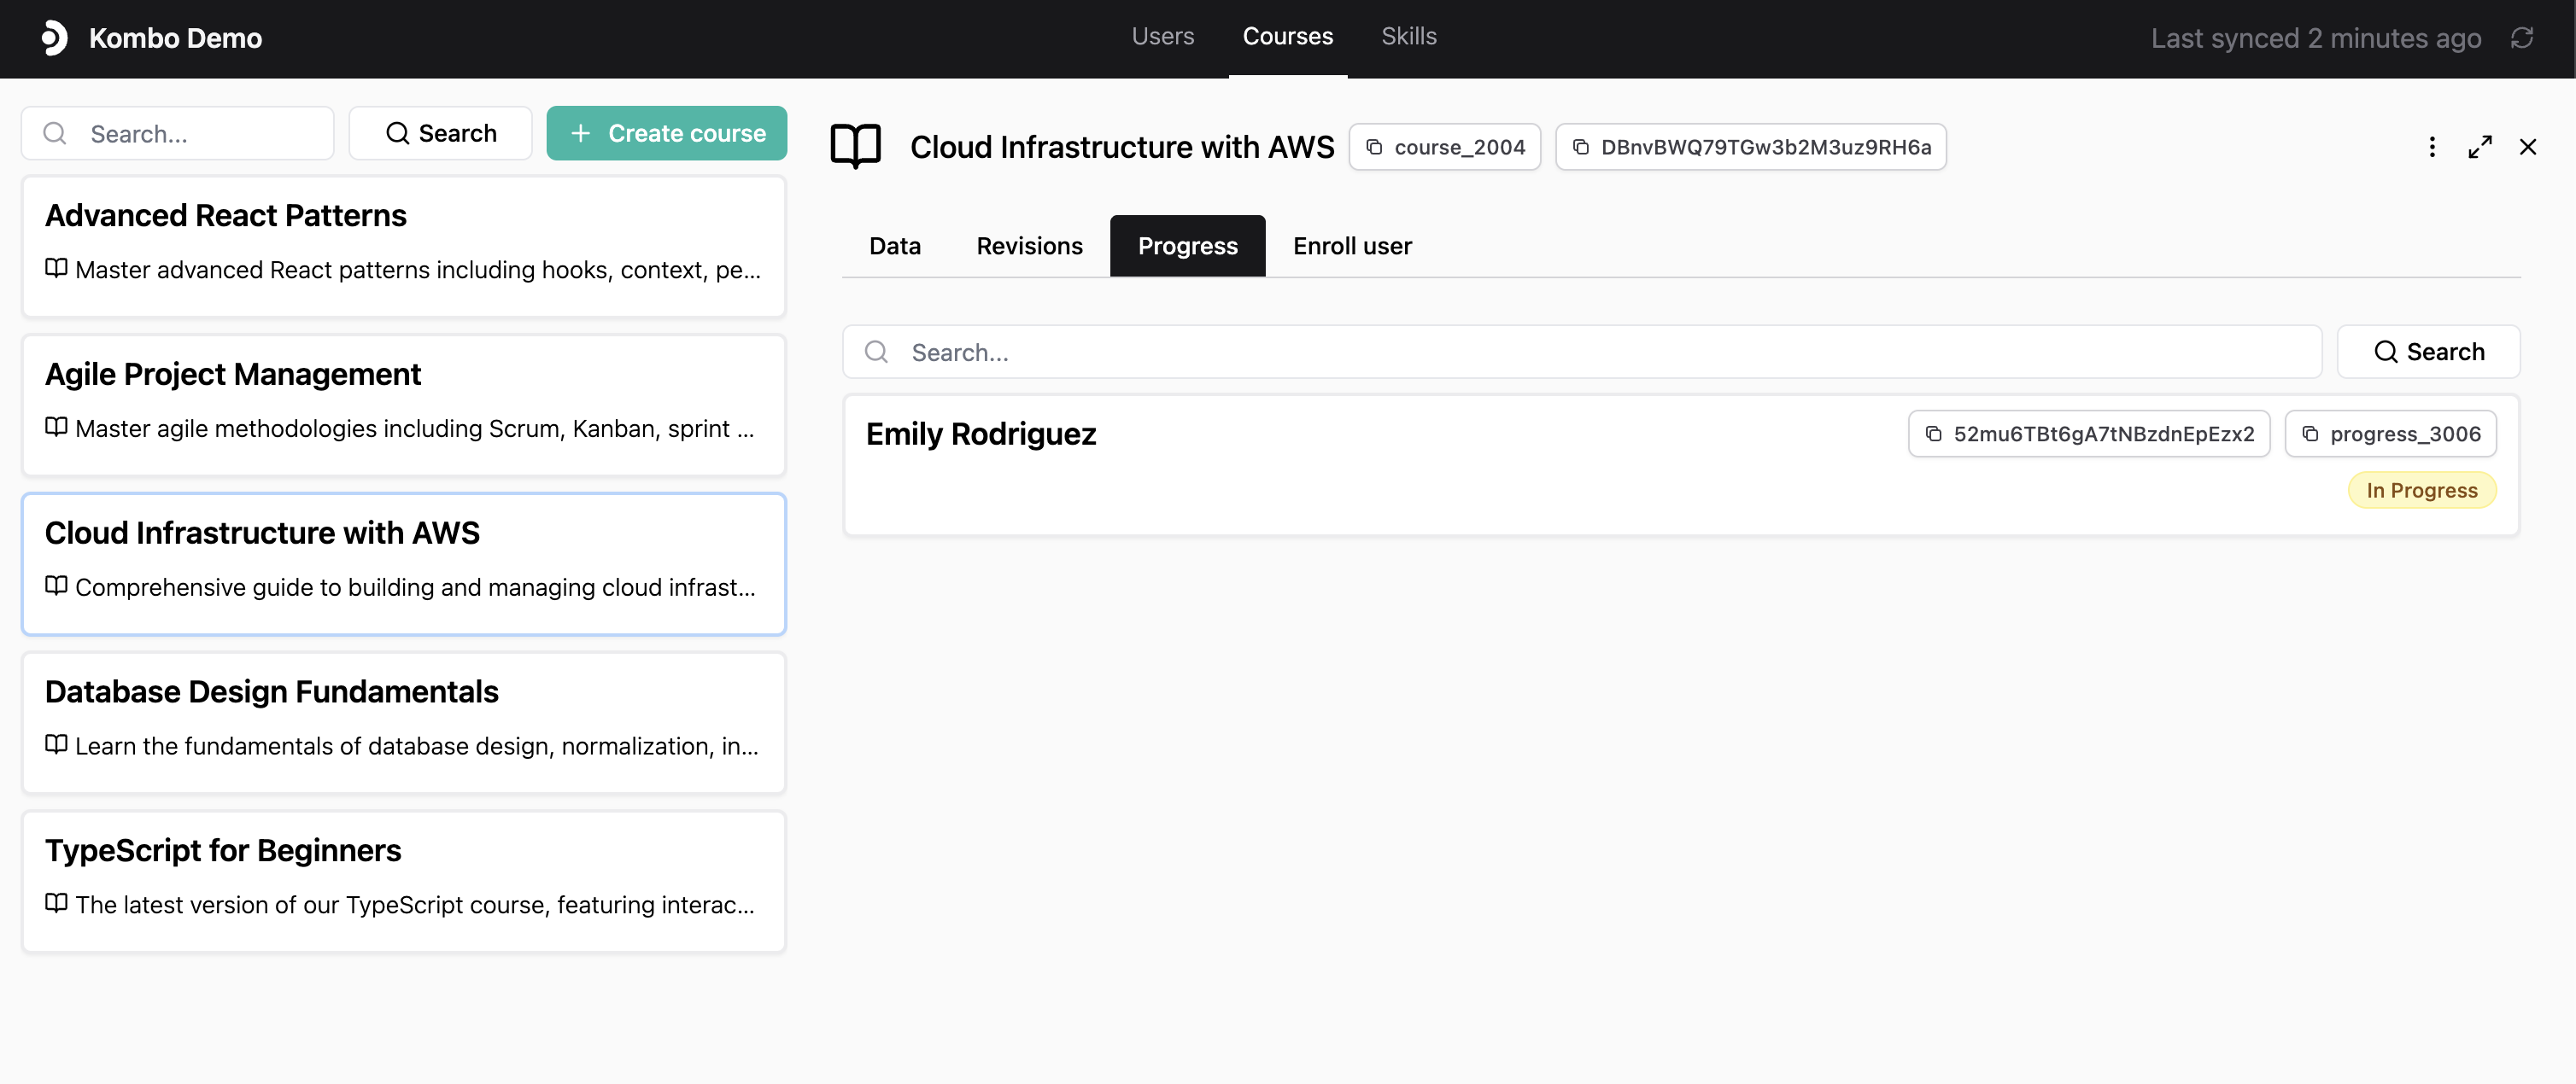This screenshot has width=2576, height=1084.
Task: Click the In Progress status badge
Action: tap(2421, 491)
